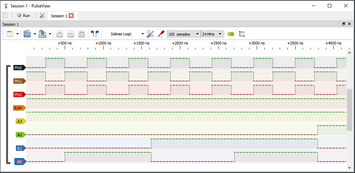Close the Session 1 tab

(x=71, y=16)
